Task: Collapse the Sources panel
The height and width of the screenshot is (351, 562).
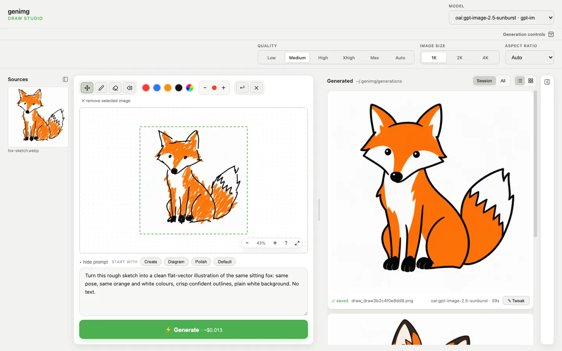Action: pos(65,79)
